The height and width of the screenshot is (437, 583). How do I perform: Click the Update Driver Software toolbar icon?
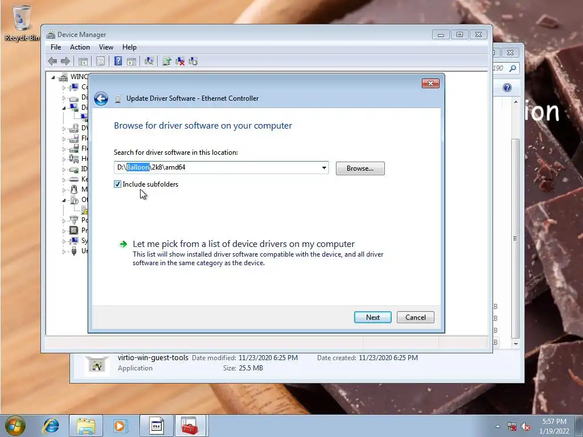tap(167, 61)
